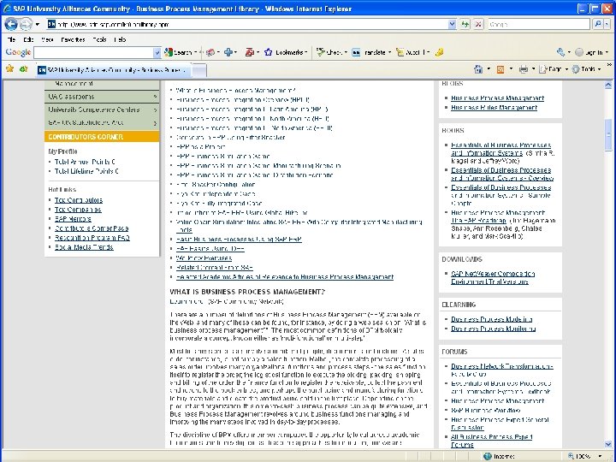This screenshot has height=462, width=616.
Task: Expand the address bar URL dropdown
Action: (x=452, y=24)
